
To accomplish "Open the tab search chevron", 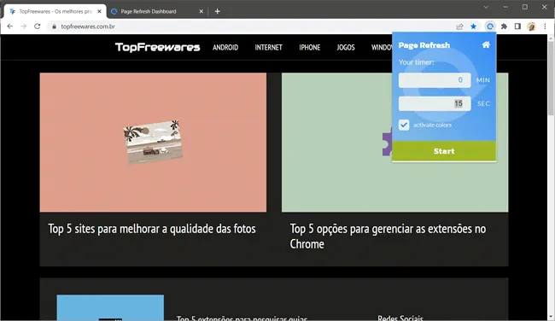I will 486,7.
